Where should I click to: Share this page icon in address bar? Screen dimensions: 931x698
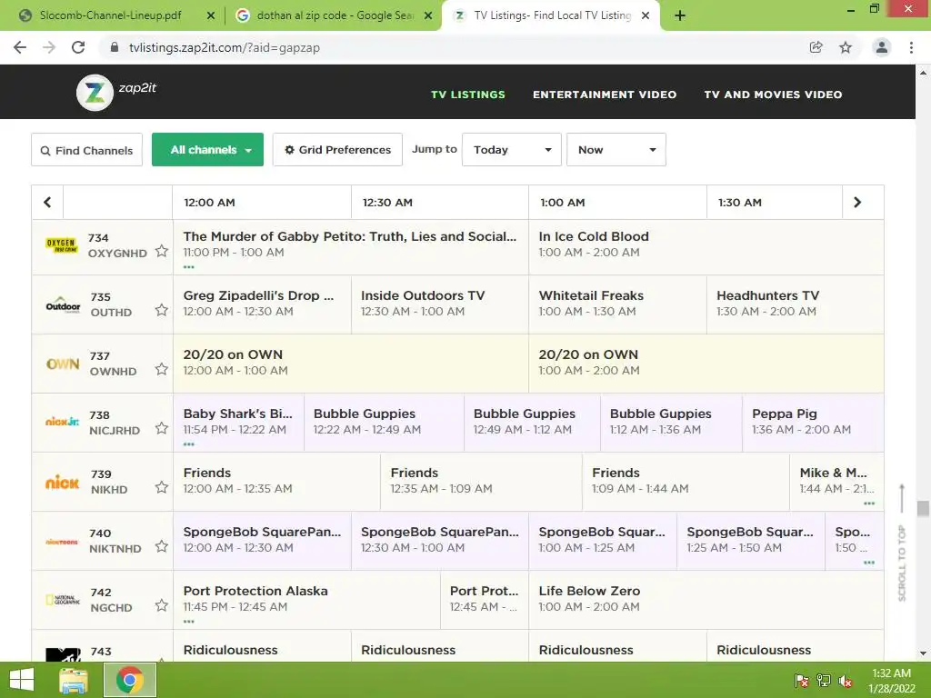[816, 47]
